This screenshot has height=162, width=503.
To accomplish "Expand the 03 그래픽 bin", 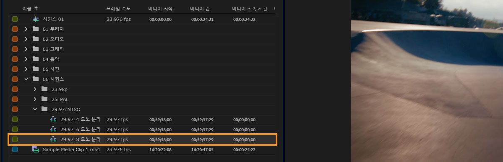I will (26, 49).
